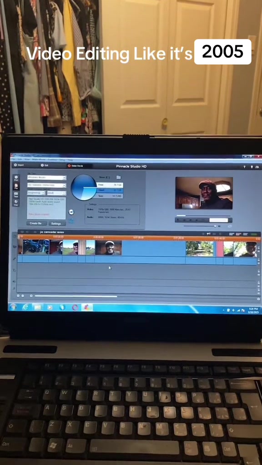
Task: Expand the HD preset dropdown
Action: point(47,185)
